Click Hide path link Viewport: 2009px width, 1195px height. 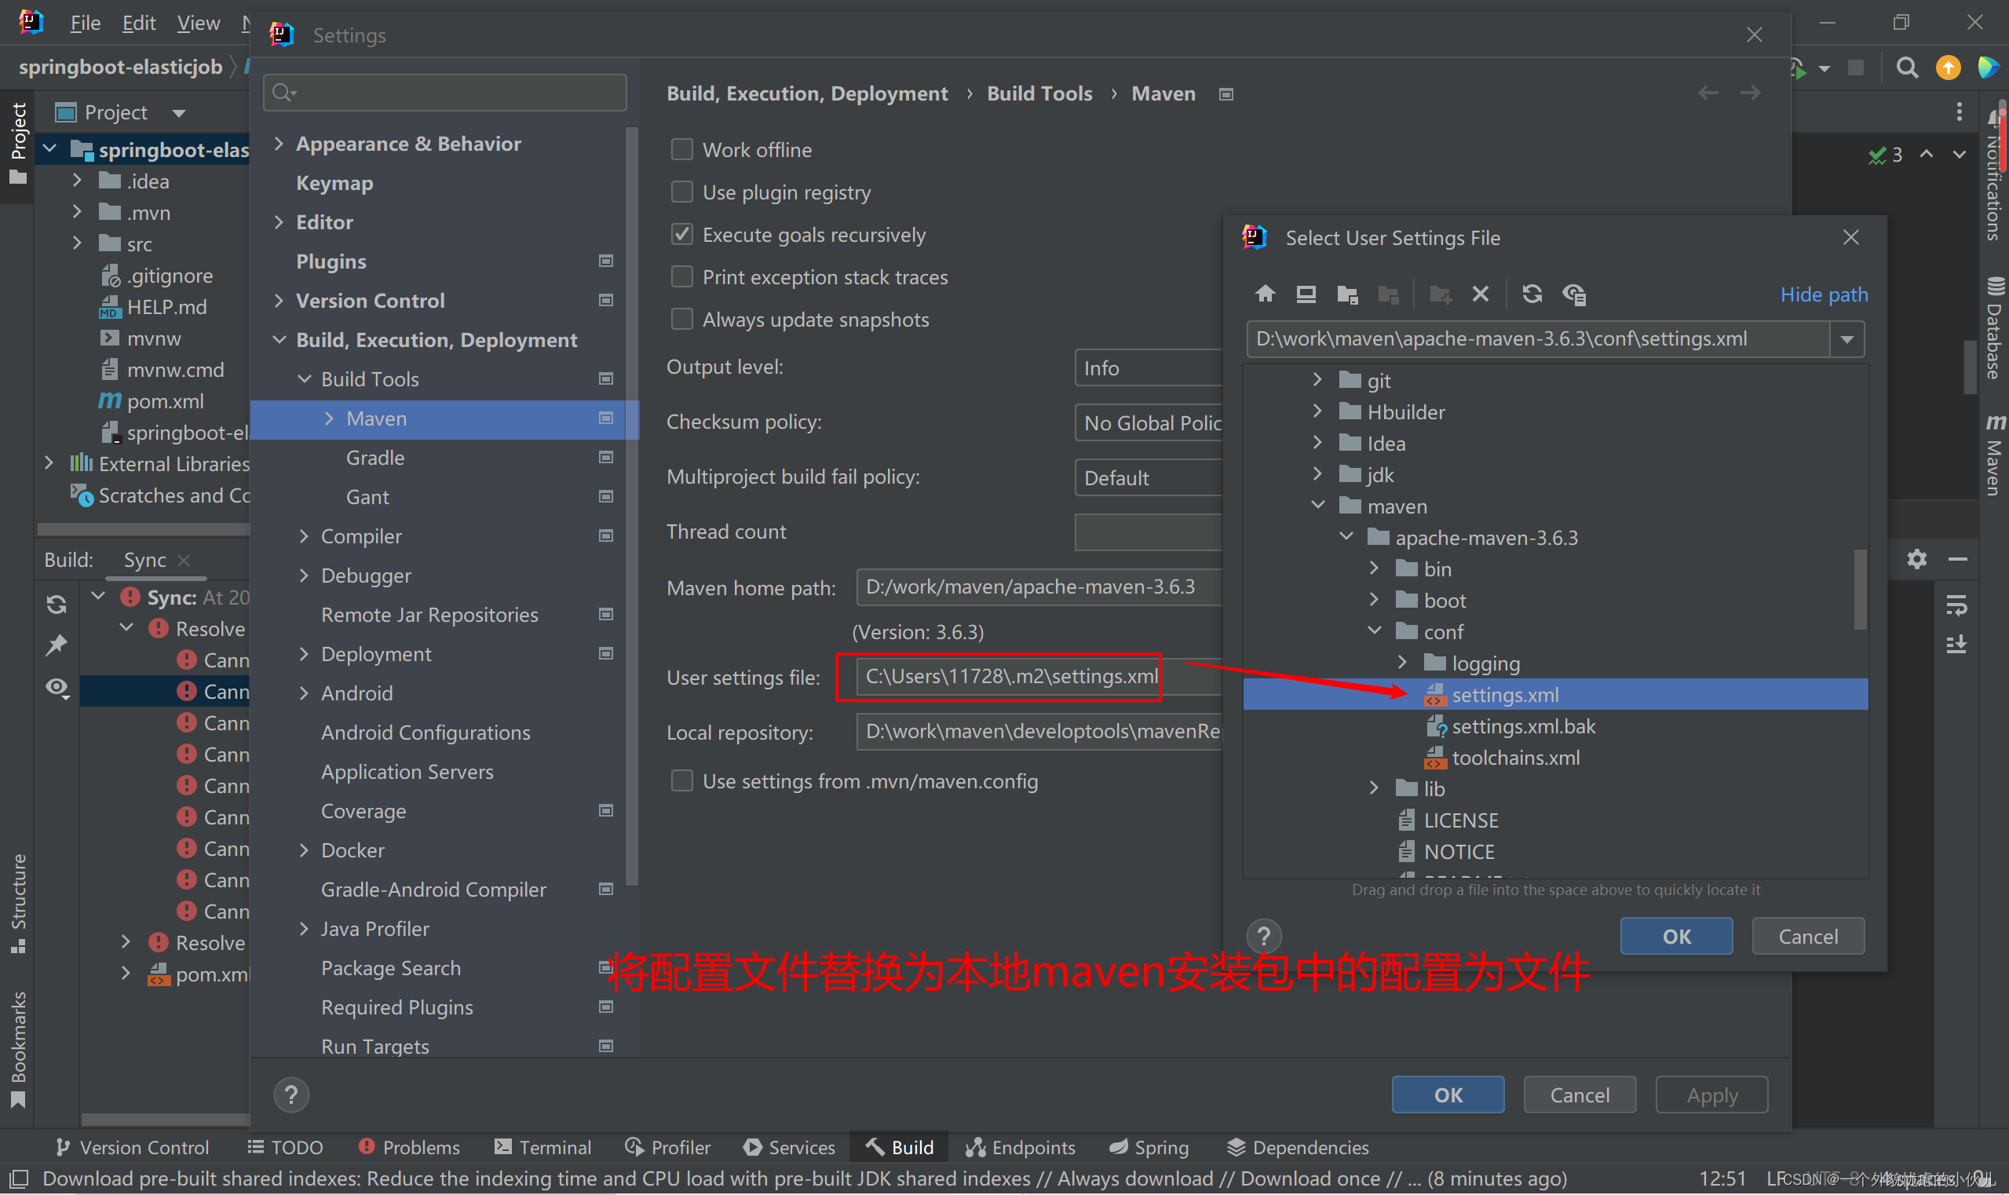(x=1824, y=294)
